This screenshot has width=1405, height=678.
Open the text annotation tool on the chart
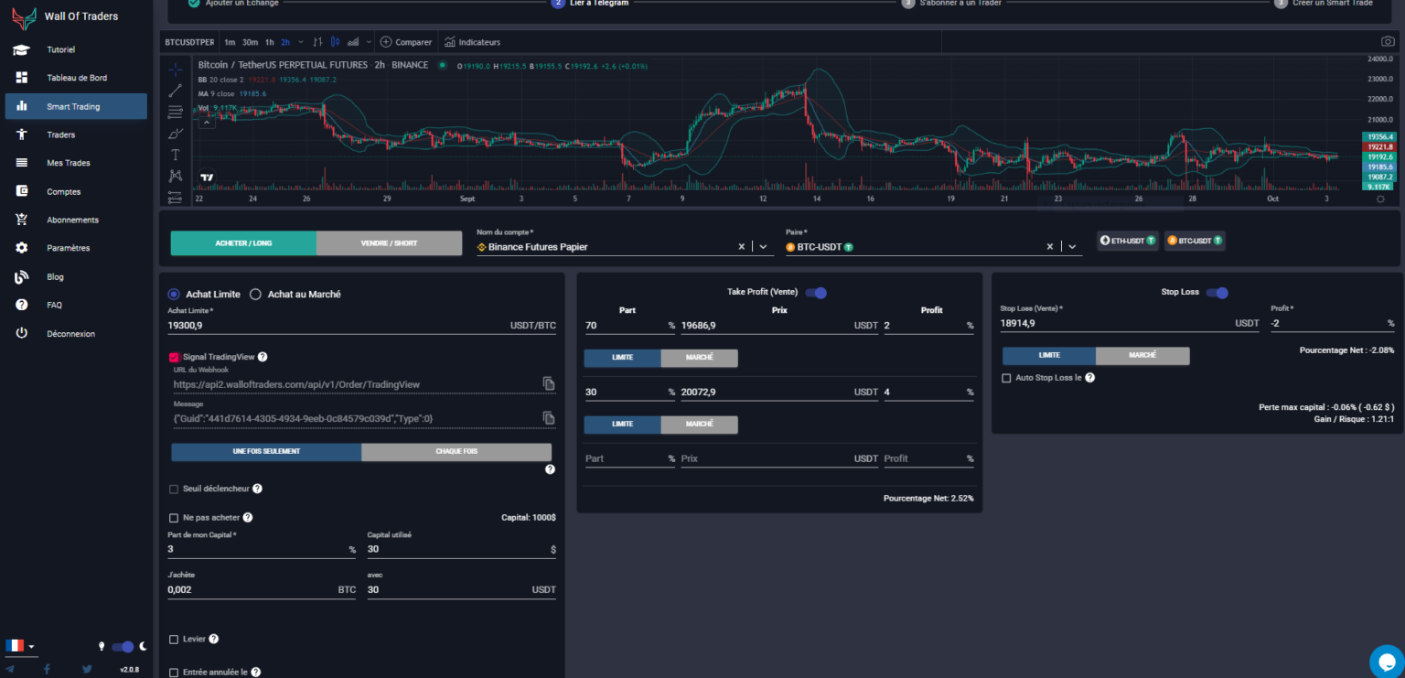(175, 154)
